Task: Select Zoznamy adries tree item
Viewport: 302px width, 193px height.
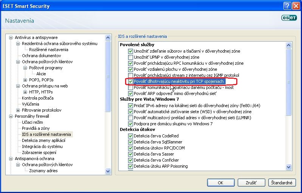Action: pyautogui.click(x=43, y=171)
